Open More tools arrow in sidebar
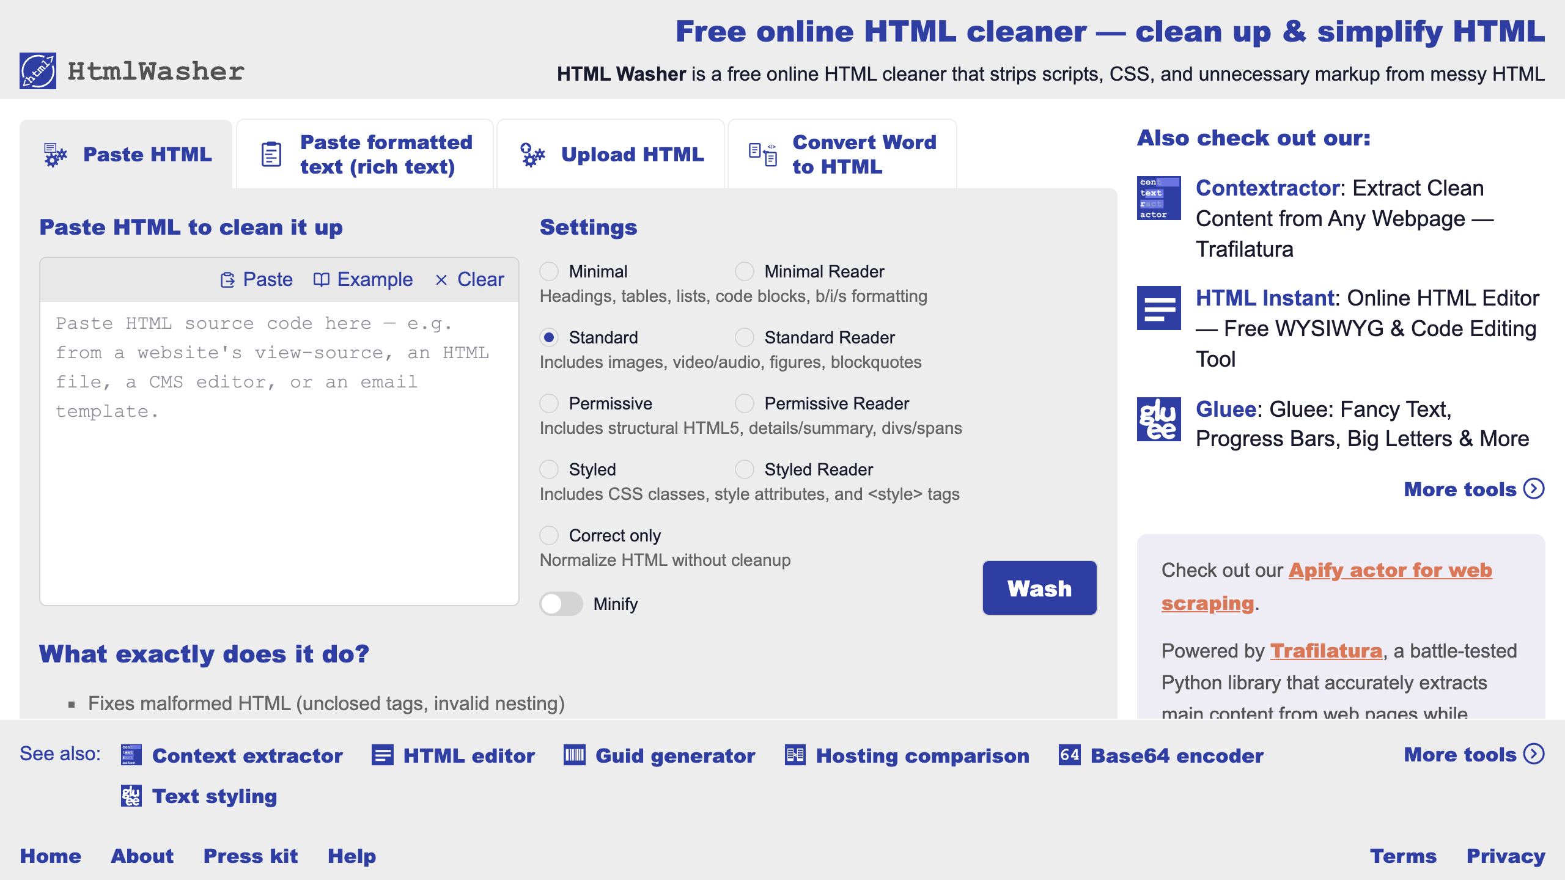Viewport: 1565px width, 880px height. click(1534, 489)
